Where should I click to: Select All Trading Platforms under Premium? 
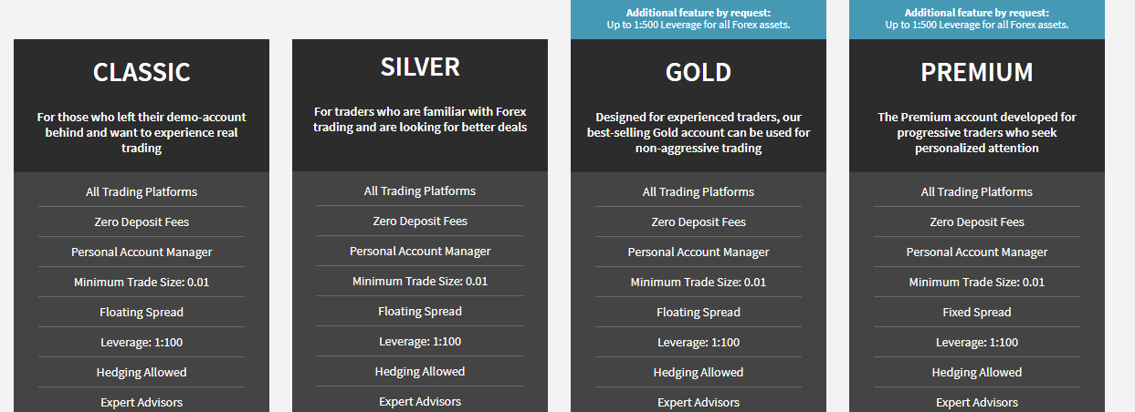point(977,191)
